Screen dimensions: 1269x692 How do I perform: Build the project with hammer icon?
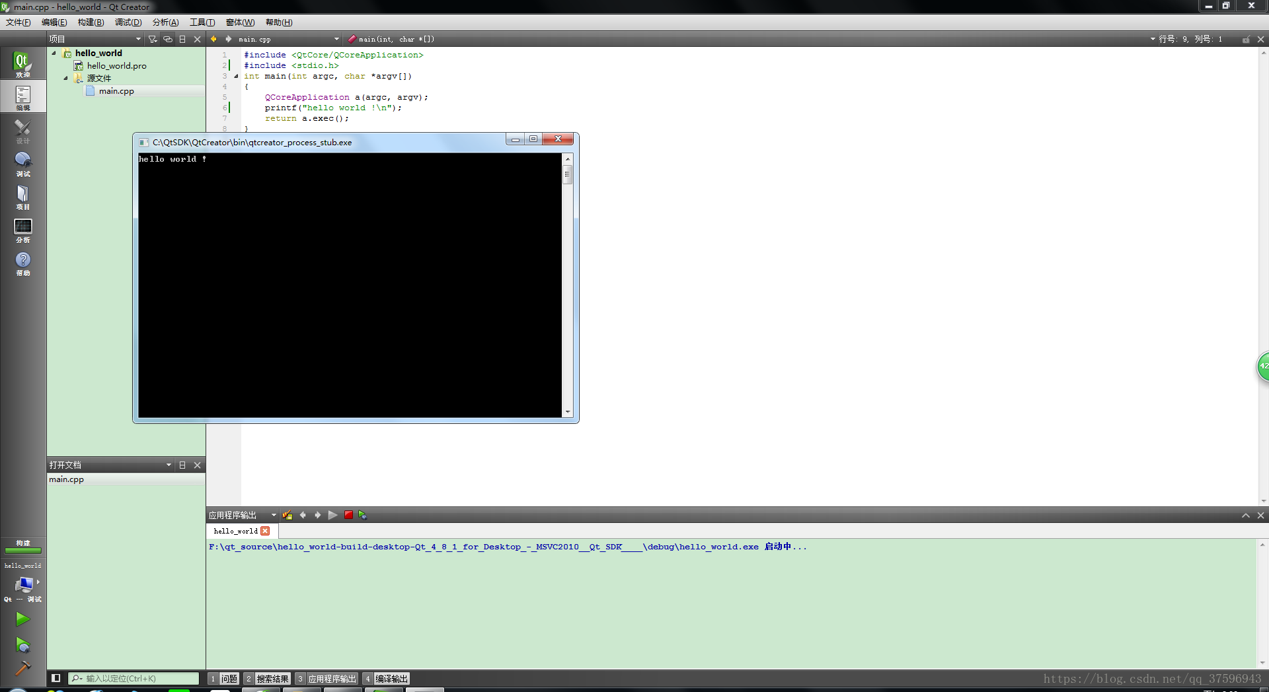pos(22,668)
